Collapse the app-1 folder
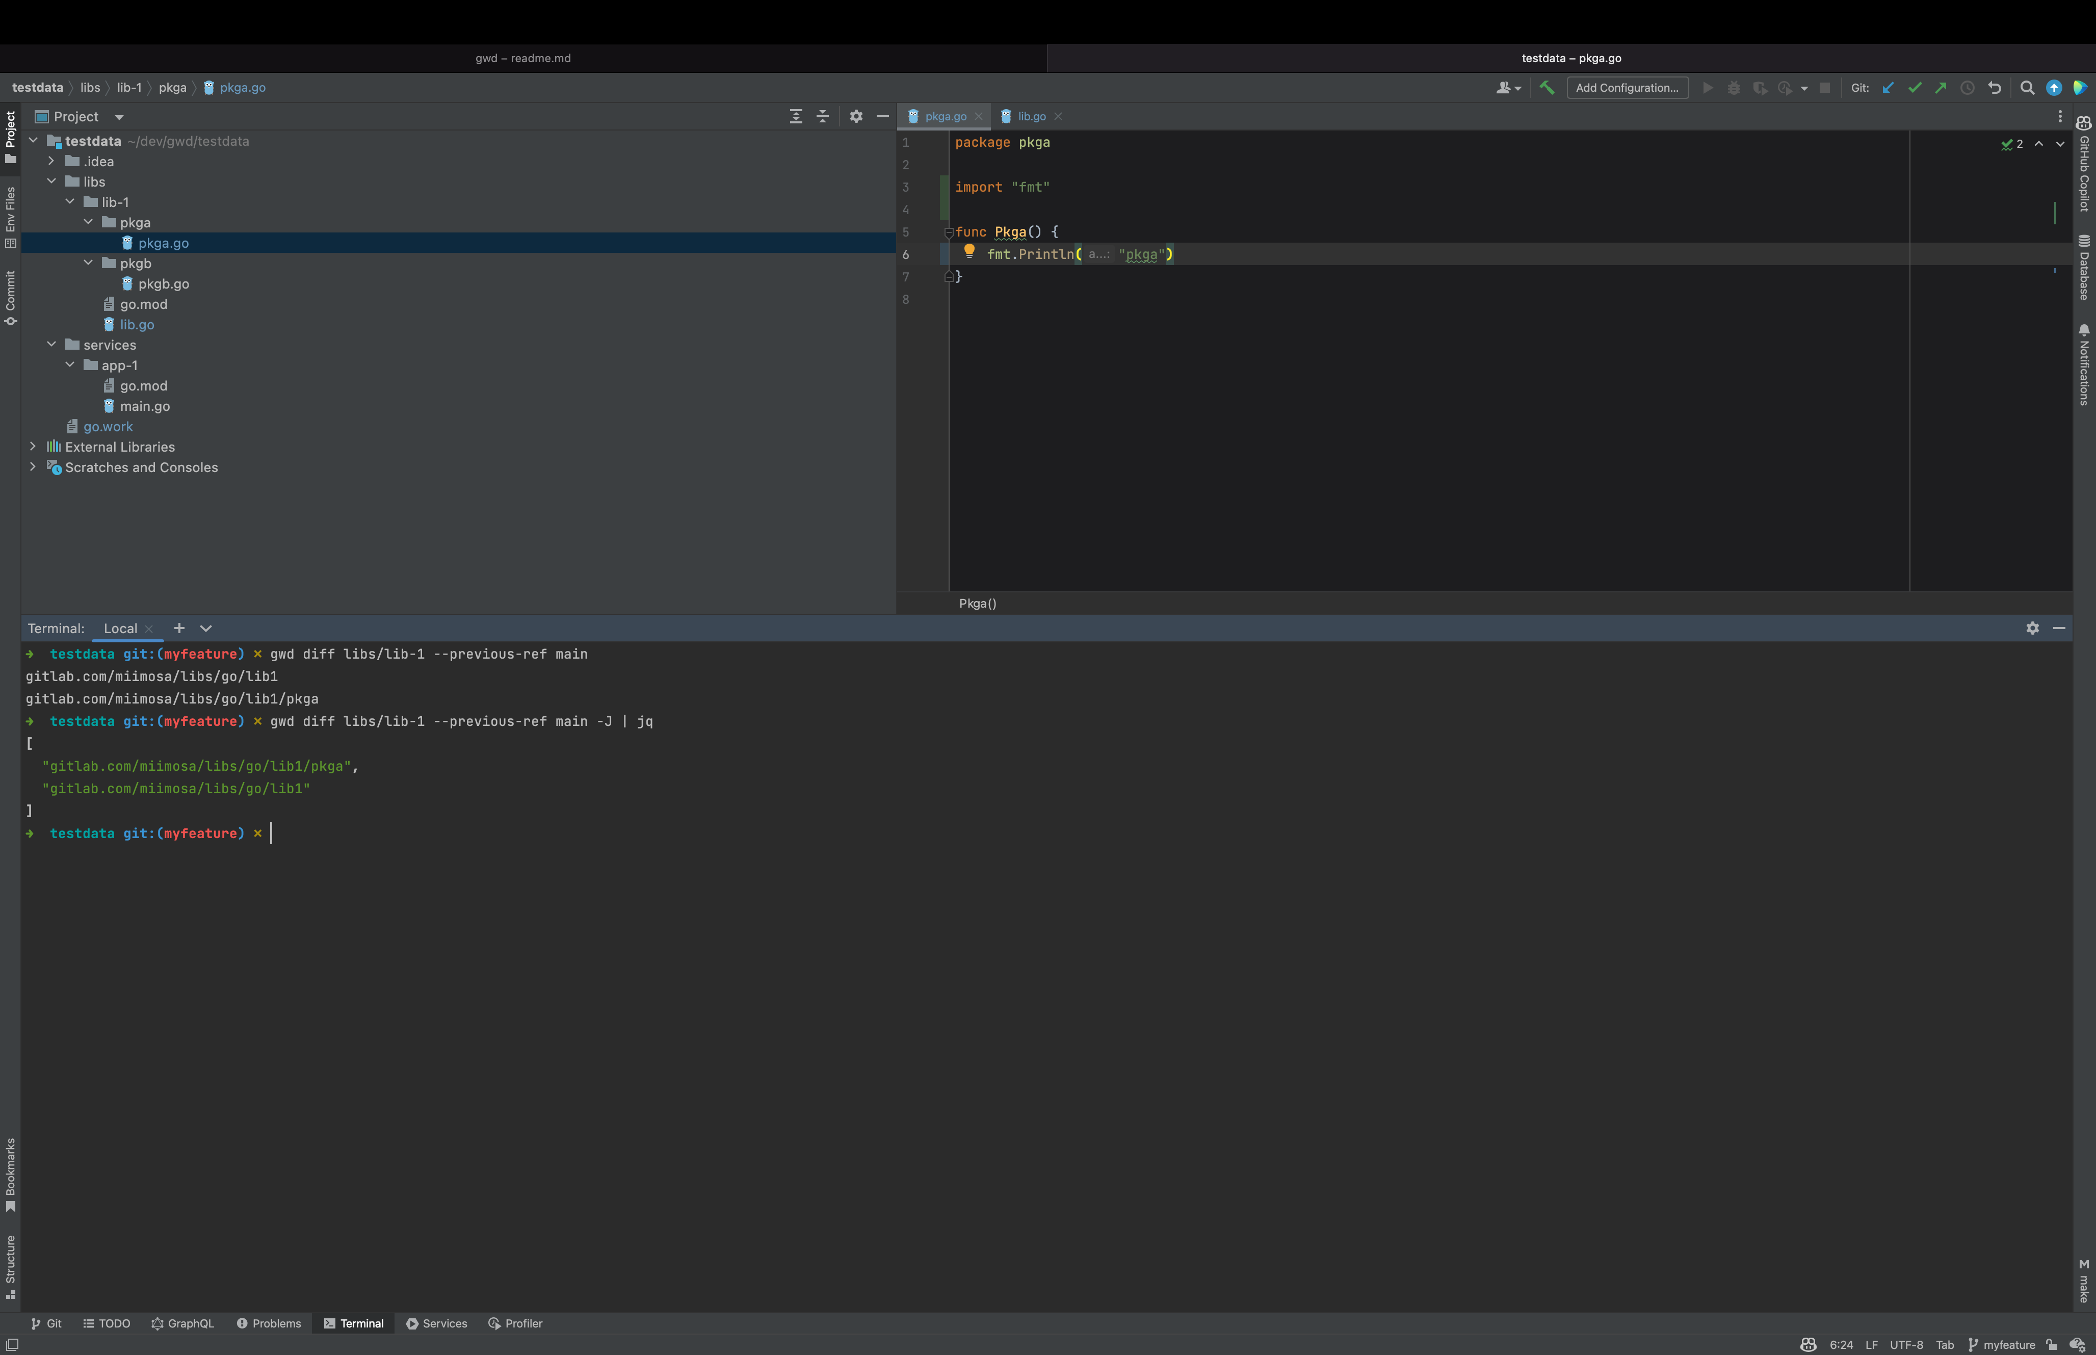Viewport: 2096px width, 1355px height. point(69,365)
